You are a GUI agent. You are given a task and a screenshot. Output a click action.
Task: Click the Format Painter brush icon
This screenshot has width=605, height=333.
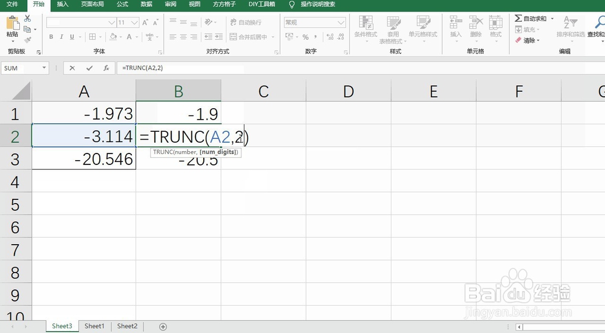pyautogui.click(x=27, y=40)
